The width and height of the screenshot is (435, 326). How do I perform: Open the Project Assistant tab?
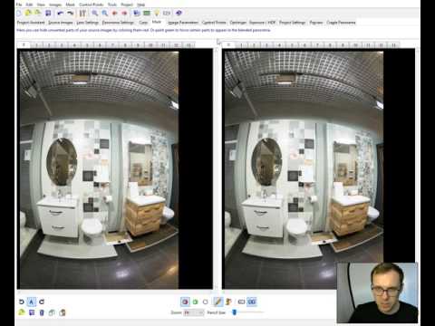pyautogui.click(x=31, y=23)
